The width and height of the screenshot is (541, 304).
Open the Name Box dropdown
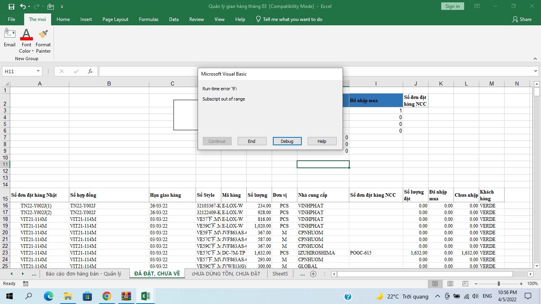tap(38, 71)
